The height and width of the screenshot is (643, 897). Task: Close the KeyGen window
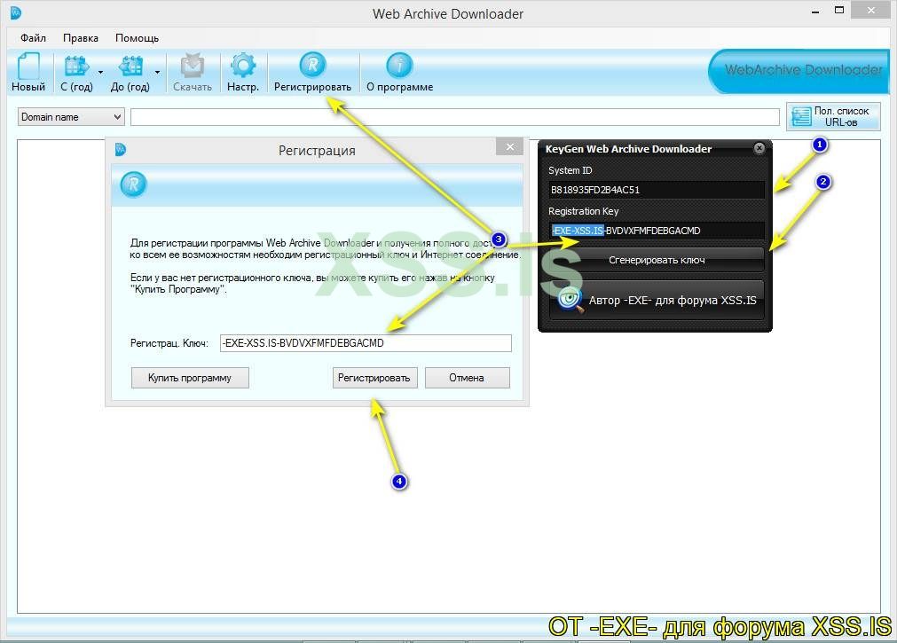(x=759, y=148)
